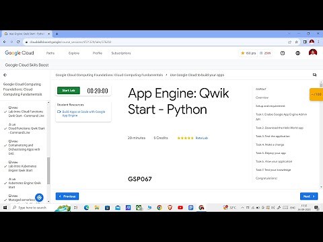The image size is (323, 242).
Task: Click the Start Lab button
Action: click(x=69, y=90)
